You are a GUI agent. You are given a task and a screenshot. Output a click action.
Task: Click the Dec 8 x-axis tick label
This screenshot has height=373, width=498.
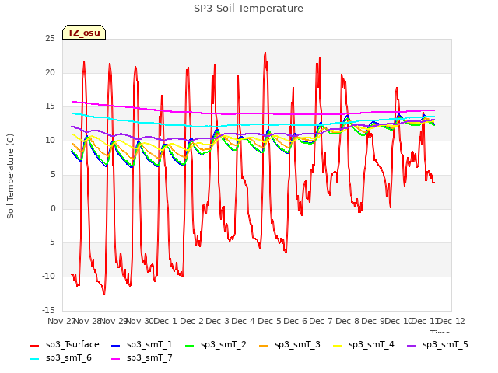[347, 321]
